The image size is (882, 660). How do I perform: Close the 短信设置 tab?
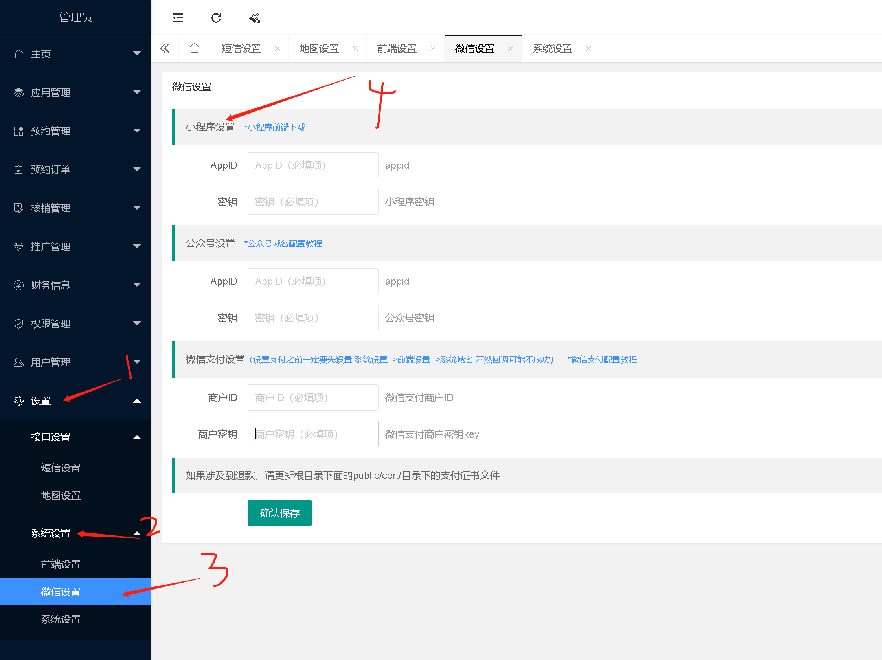[x=277, y=48]
